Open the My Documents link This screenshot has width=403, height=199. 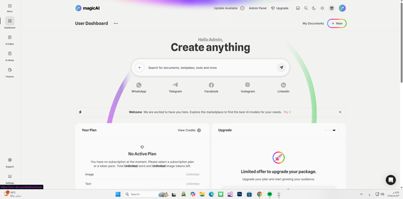pyautogui.click(x=313, y=23)
